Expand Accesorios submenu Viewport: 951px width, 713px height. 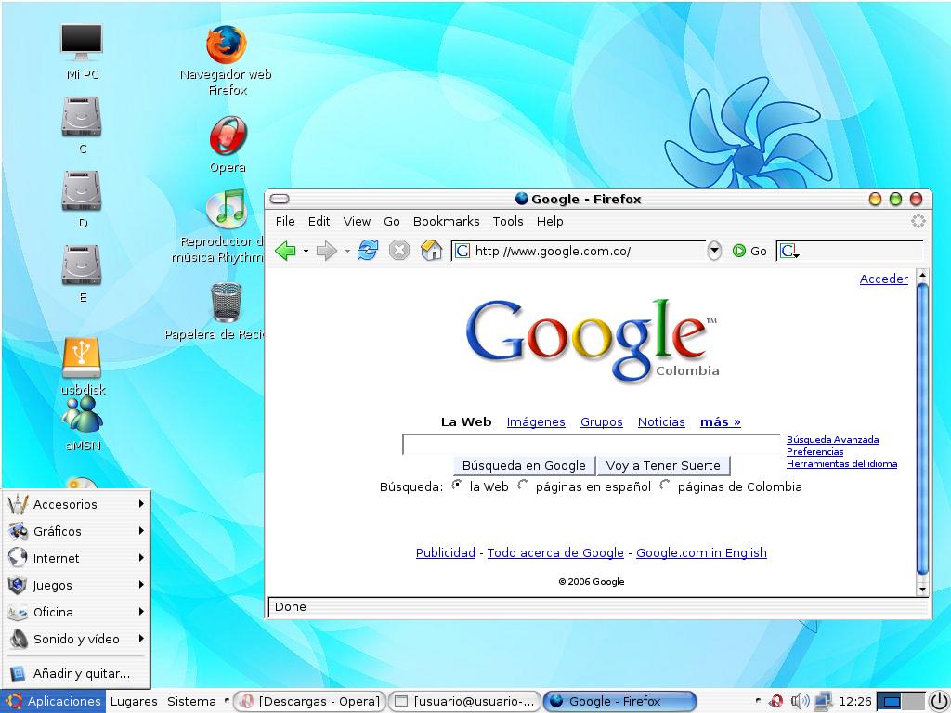(76, 504)
